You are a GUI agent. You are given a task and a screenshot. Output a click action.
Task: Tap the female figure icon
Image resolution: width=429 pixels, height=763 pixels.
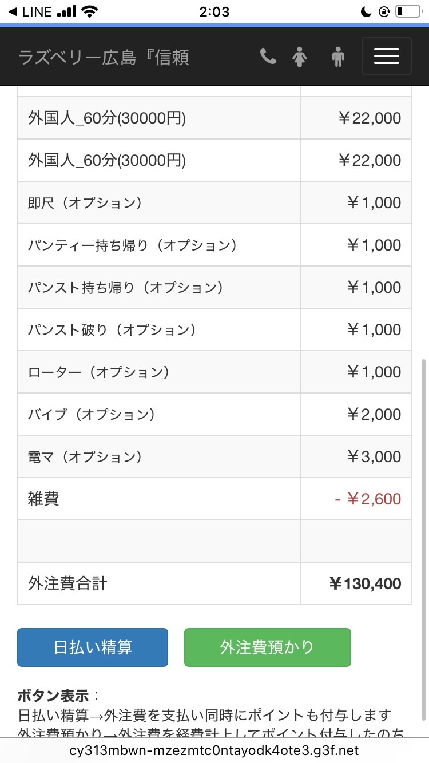point(300,57)
